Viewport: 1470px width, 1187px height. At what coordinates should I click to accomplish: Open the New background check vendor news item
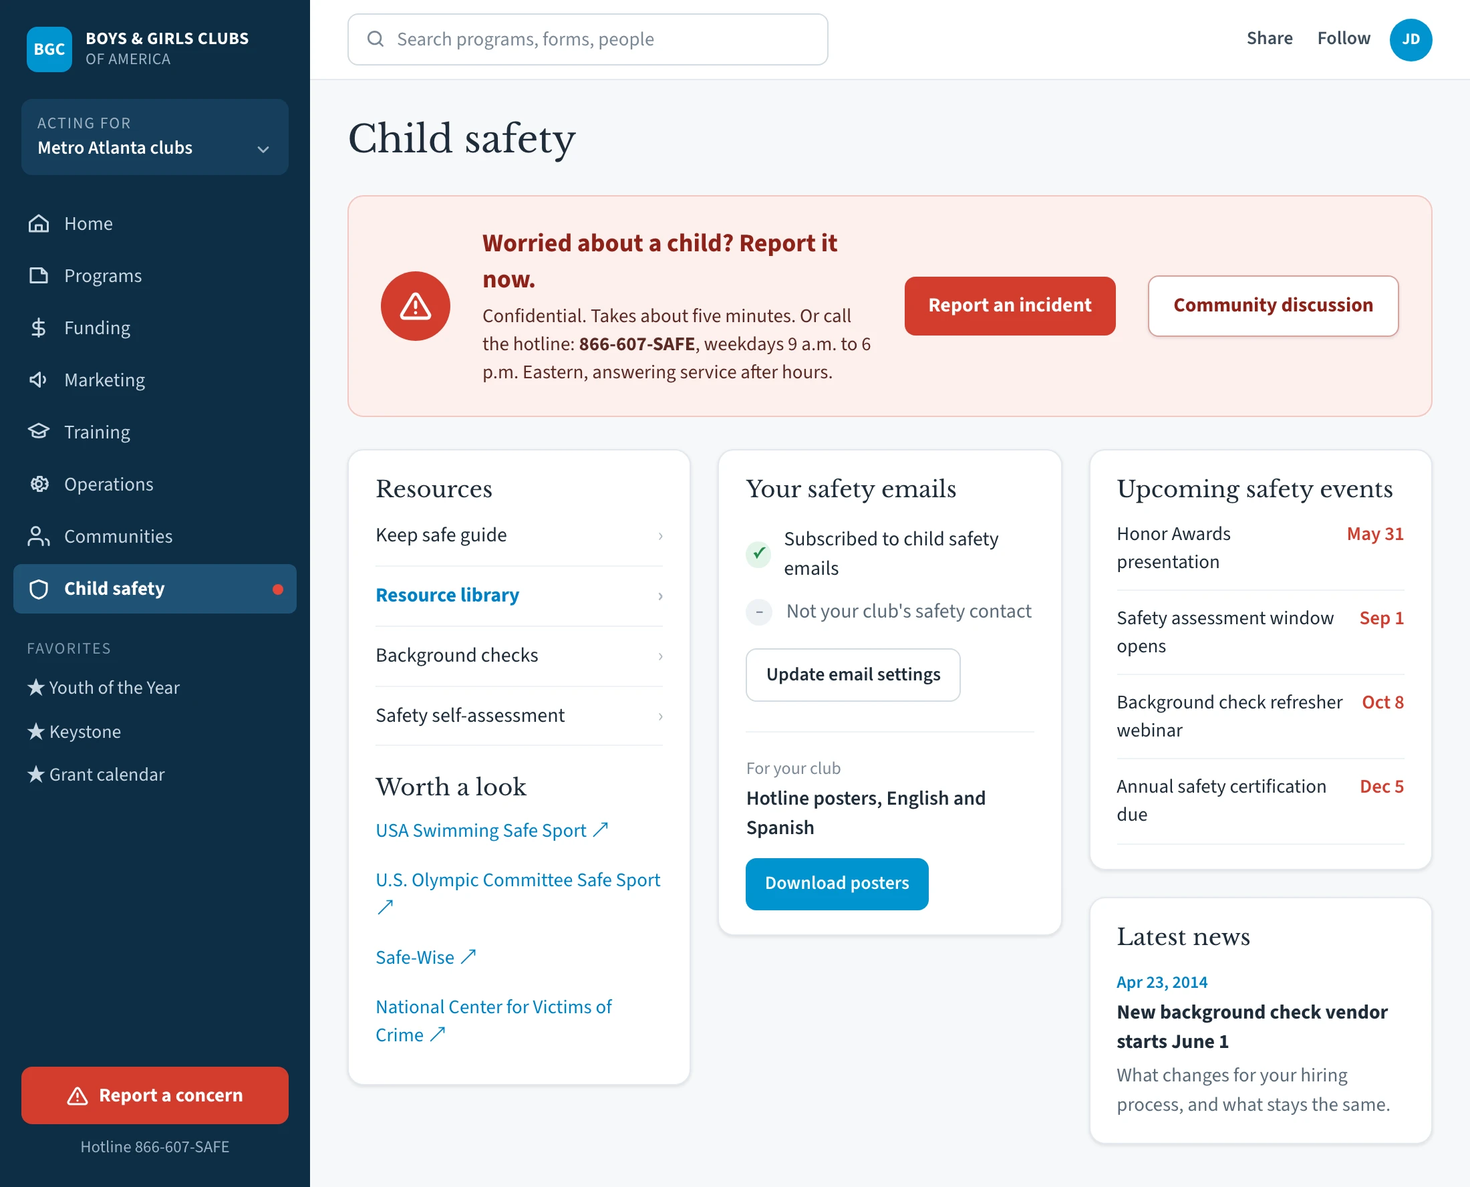tap(1252, 1027)
